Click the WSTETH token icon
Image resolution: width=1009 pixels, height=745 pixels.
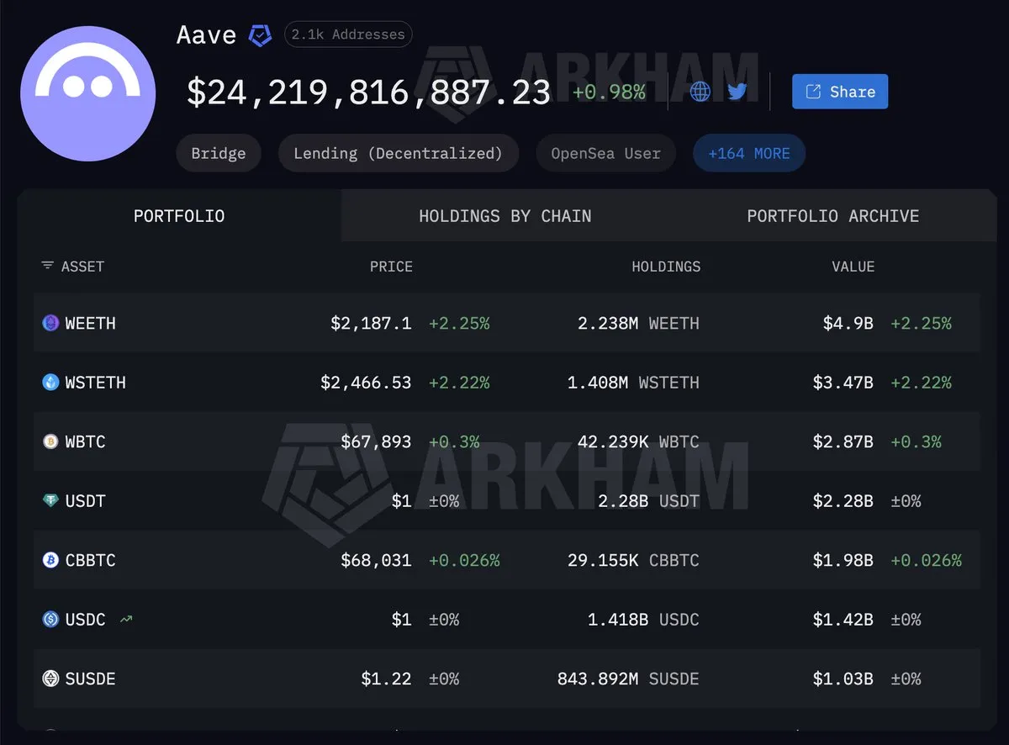coord(50,383)
